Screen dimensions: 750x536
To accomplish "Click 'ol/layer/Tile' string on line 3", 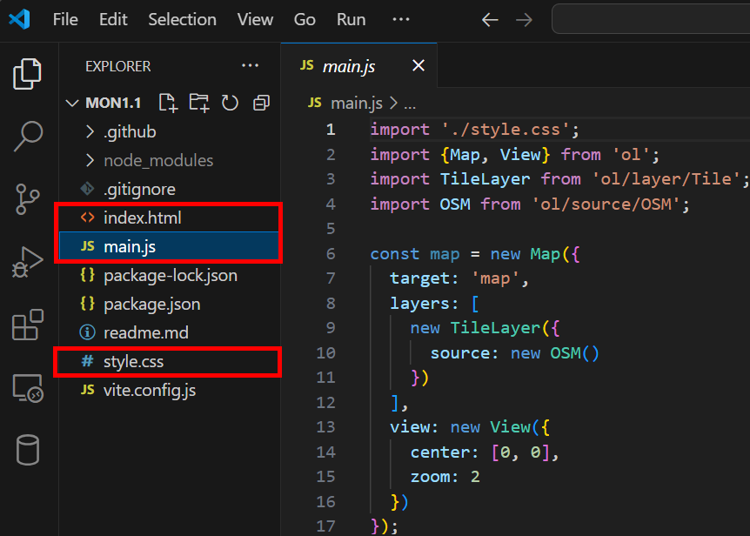I will pos(666,179).
